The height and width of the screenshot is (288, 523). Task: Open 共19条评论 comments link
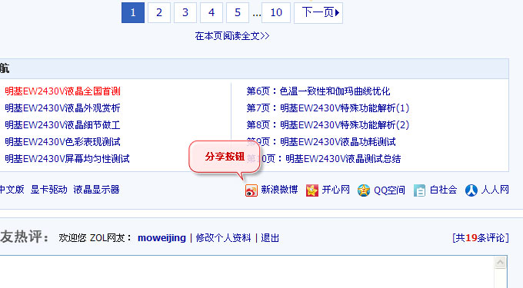pos(480,238)
